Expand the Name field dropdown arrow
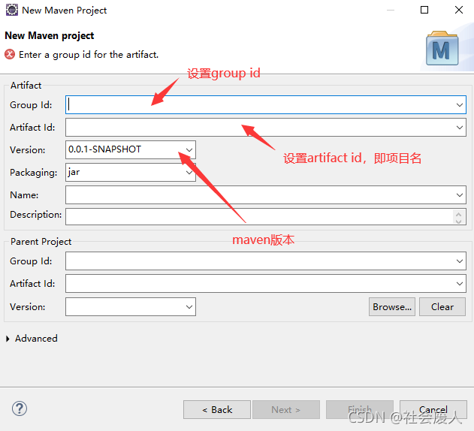This screenshot has height=431, width=474. 460,195
